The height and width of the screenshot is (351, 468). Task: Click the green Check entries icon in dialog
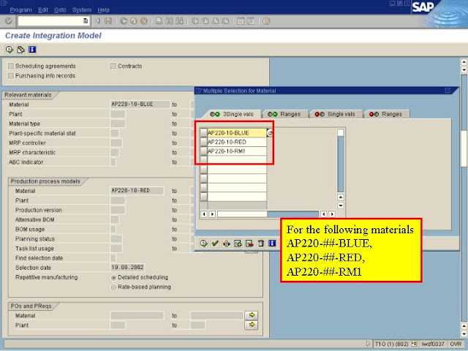[215, 244]
